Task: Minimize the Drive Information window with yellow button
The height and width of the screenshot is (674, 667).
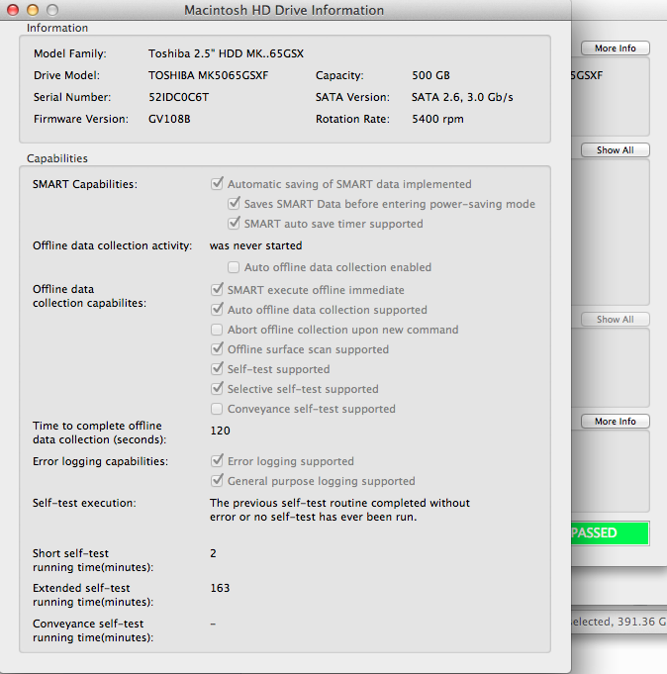Action: tap(33, 10)
